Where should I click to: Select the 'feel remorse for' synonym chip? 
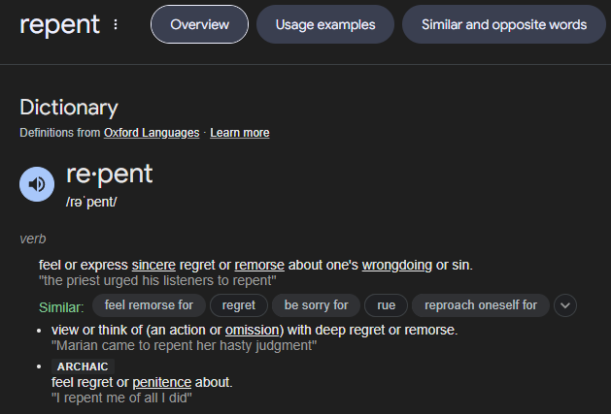click(149, 305)
